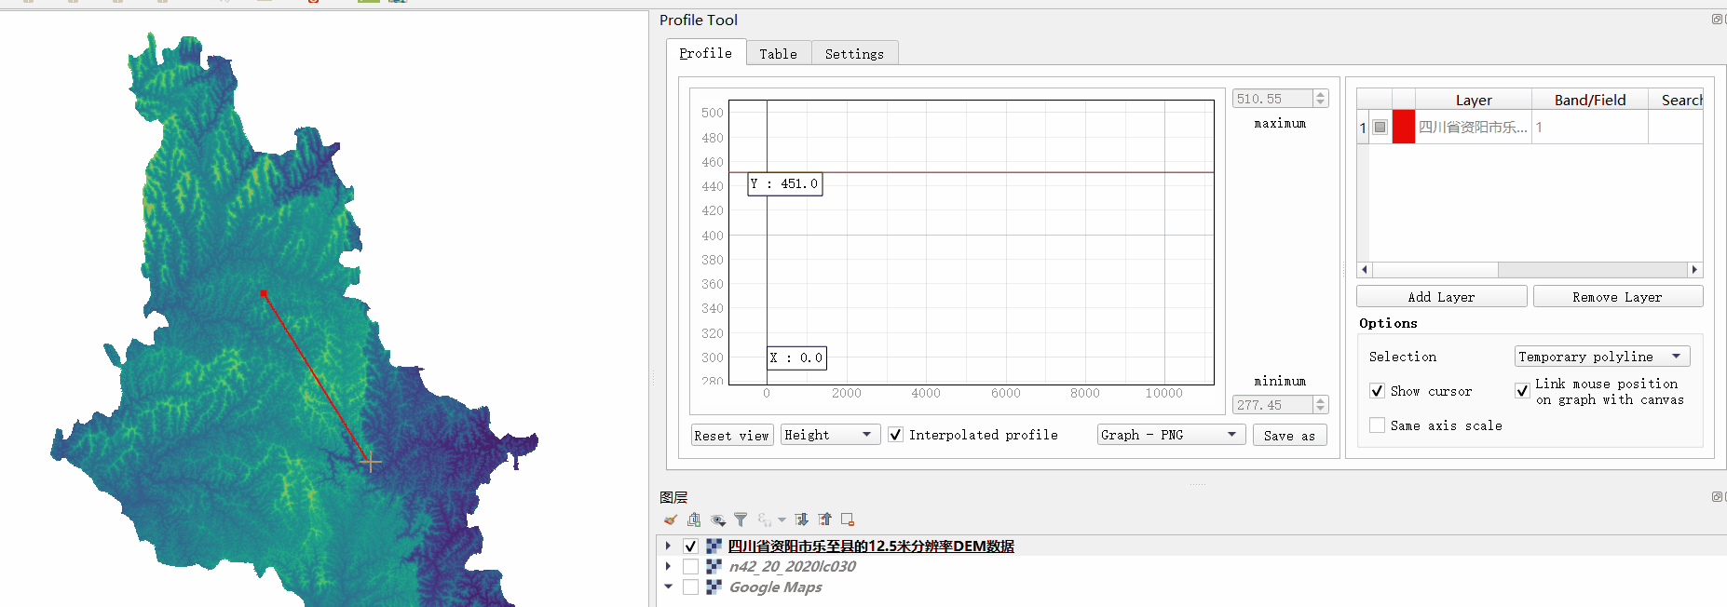Expand the DEM数据 layer tree node

pyautogui.click(x=668, y=546)
